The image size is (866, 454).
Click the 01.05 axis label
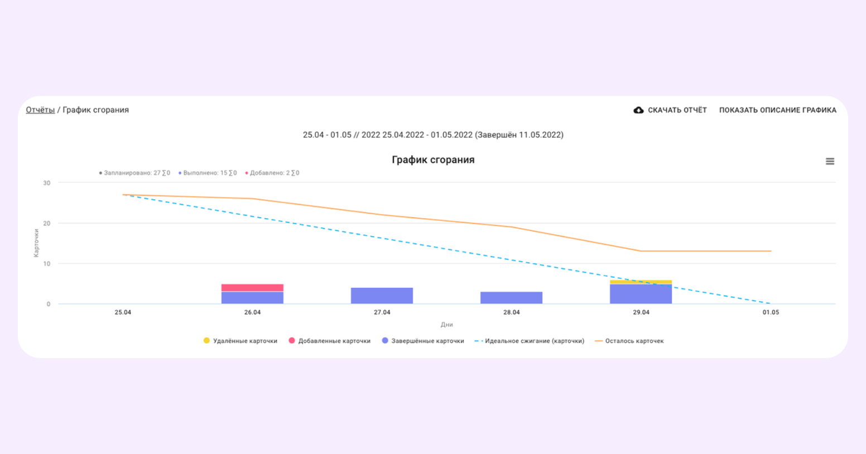pos(771,312)
